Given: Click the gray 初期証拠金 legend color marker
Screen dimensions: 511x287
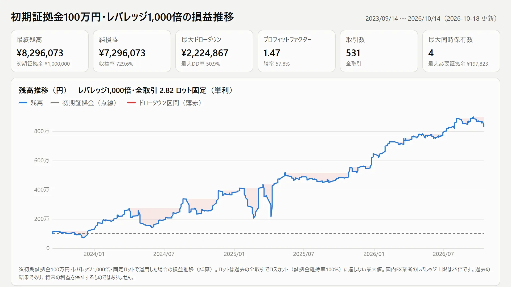Looking at the screenshot, I should pyautogui.click(x=55, y=103).
